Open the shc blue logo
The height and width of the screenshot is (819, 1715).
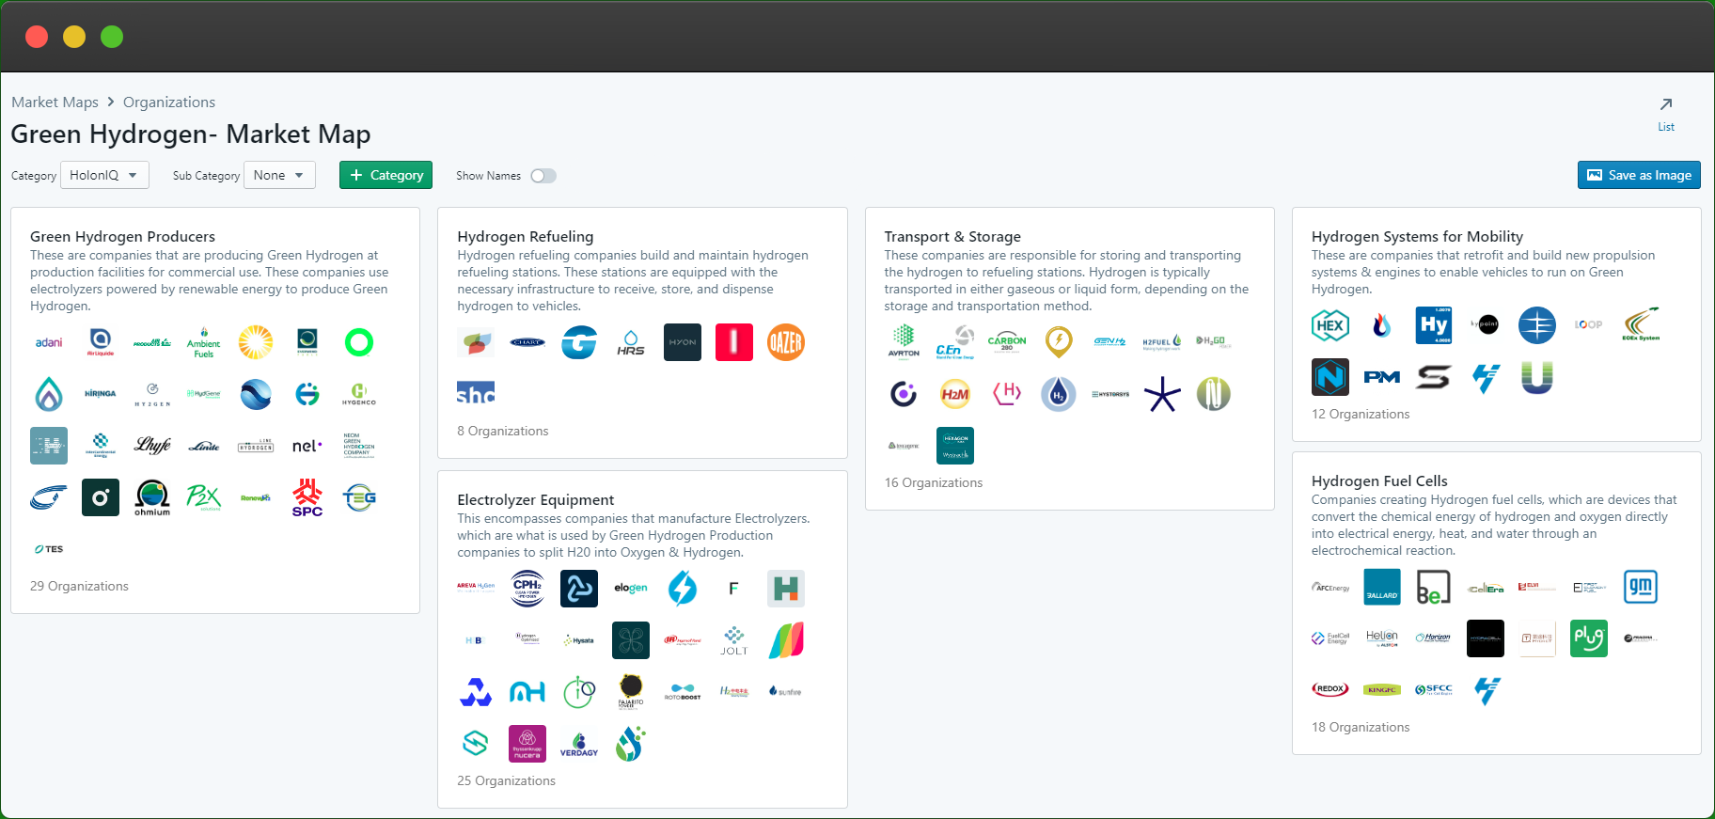[476, 393]
